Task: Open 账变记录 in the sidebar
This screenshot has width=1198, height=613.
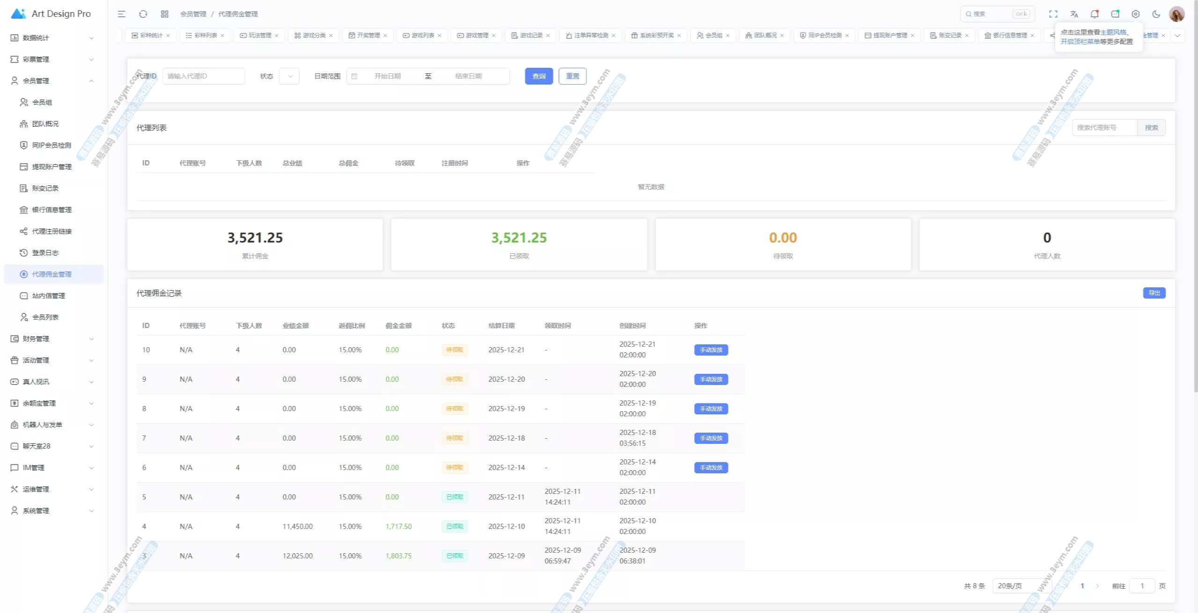Action: pos(45,188)
